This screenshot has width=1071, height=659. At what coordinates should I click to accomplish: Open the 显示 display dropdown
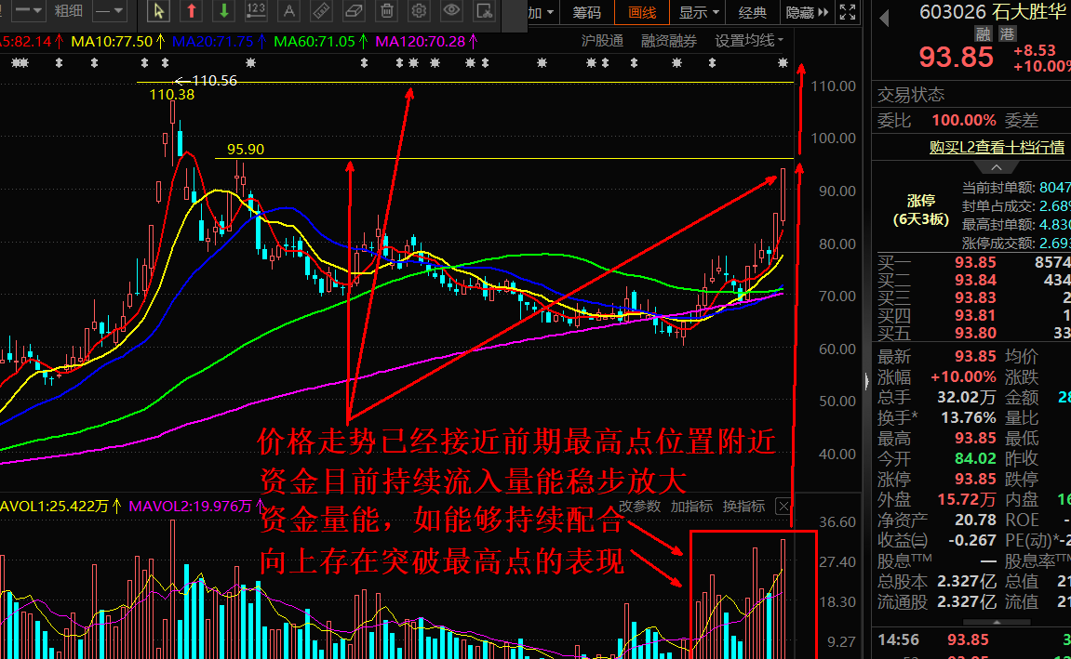[700, 12]
